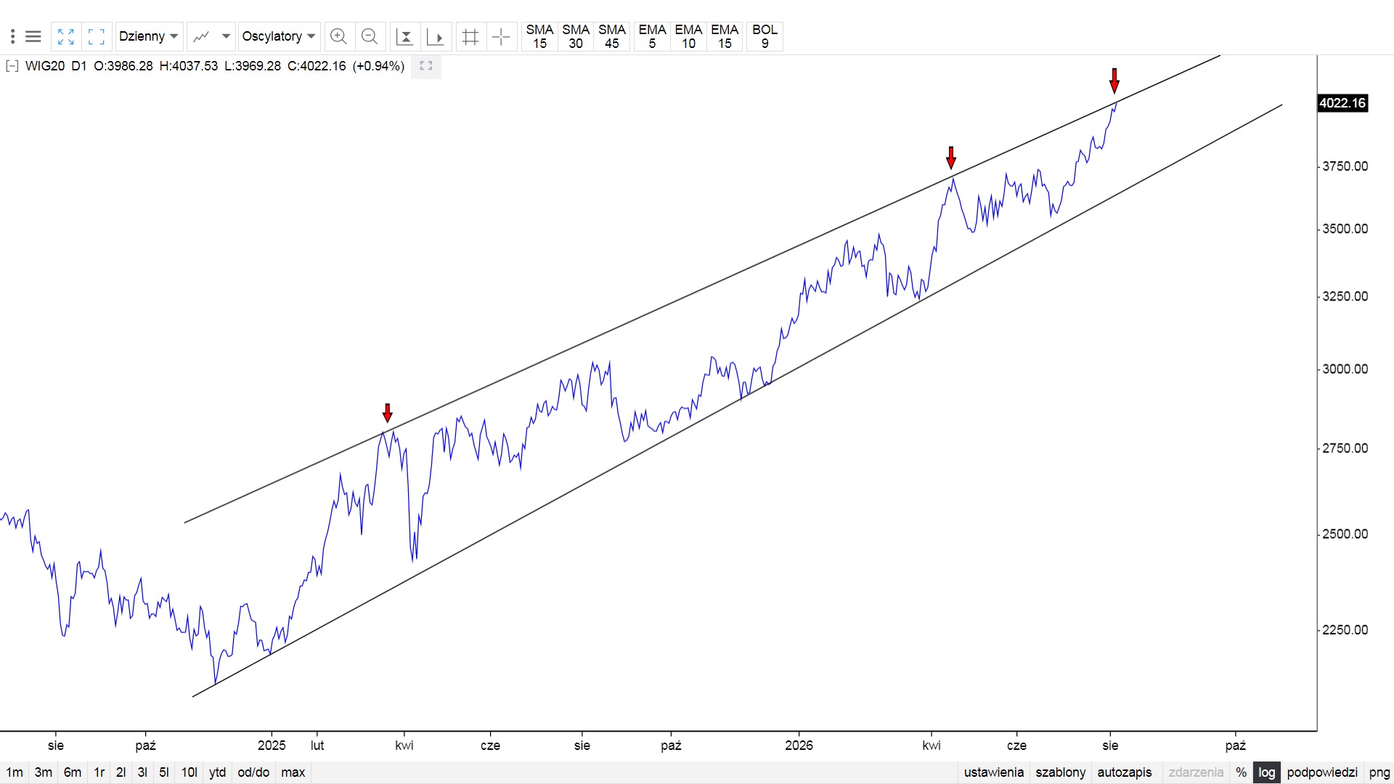
Task: Click the 2250.00 price axis label
Action: pos(1345,629)
